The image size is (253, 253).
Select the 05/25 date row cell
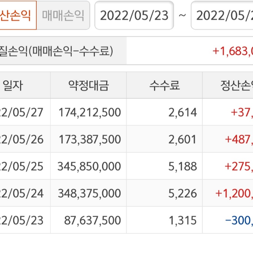[x=23, y=166]
